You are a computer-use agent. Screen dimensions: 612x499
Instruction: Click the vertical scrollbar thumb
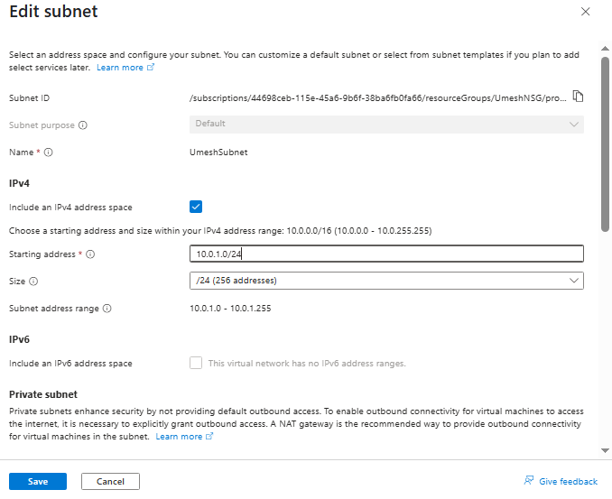(605, 144)
